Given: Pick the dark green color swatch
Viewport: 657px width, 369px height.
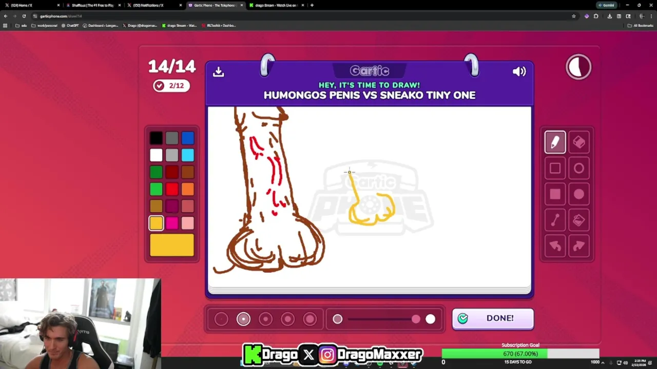Looking at the screenshot, I should (x=156, y=172).
